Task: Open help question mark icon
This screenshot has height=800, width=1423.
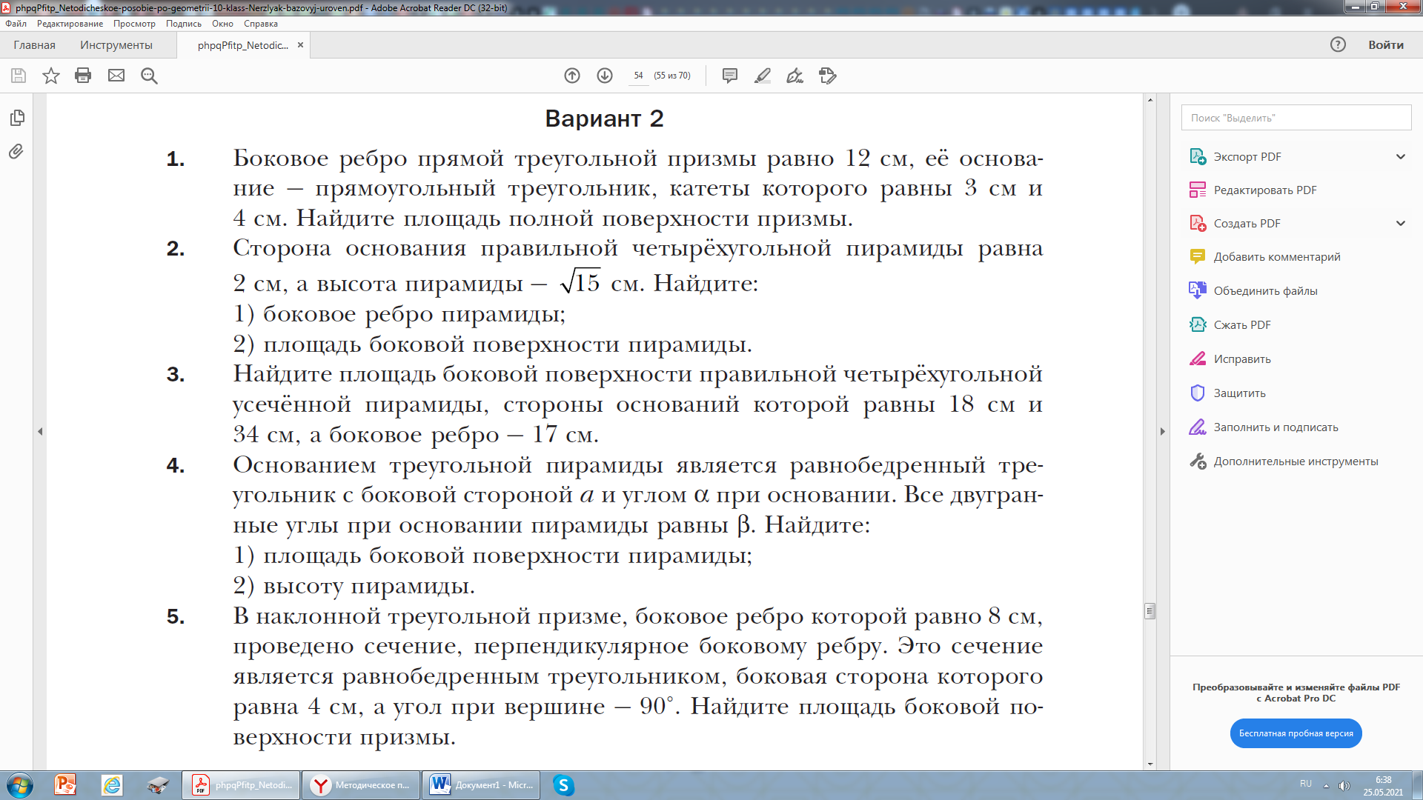Action: (1338, 44)
